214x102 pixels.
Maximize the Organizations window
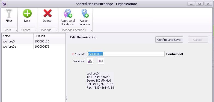tap(200, 4)
